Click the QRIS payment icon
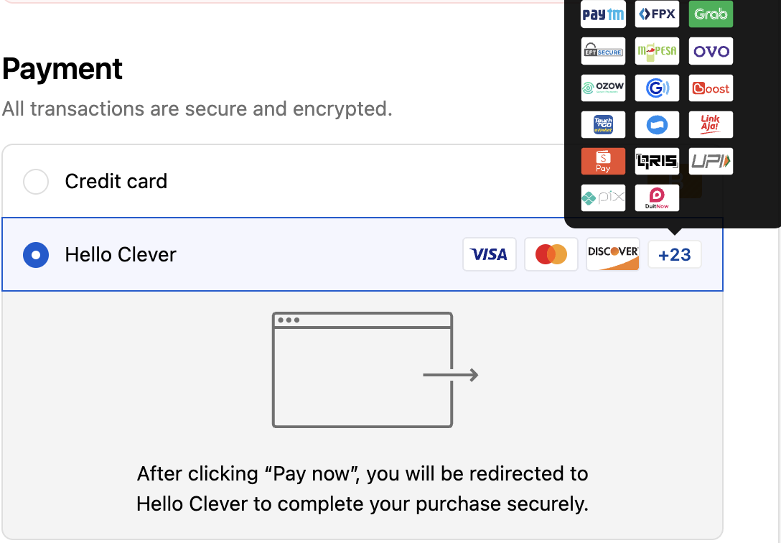Screen dimensions: 781x543 pos(657,162)
